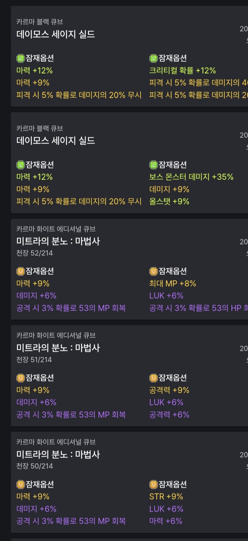Screen dimensions: 248x541
Task: Select the STR +9% option line
Action: pos(166,497)
